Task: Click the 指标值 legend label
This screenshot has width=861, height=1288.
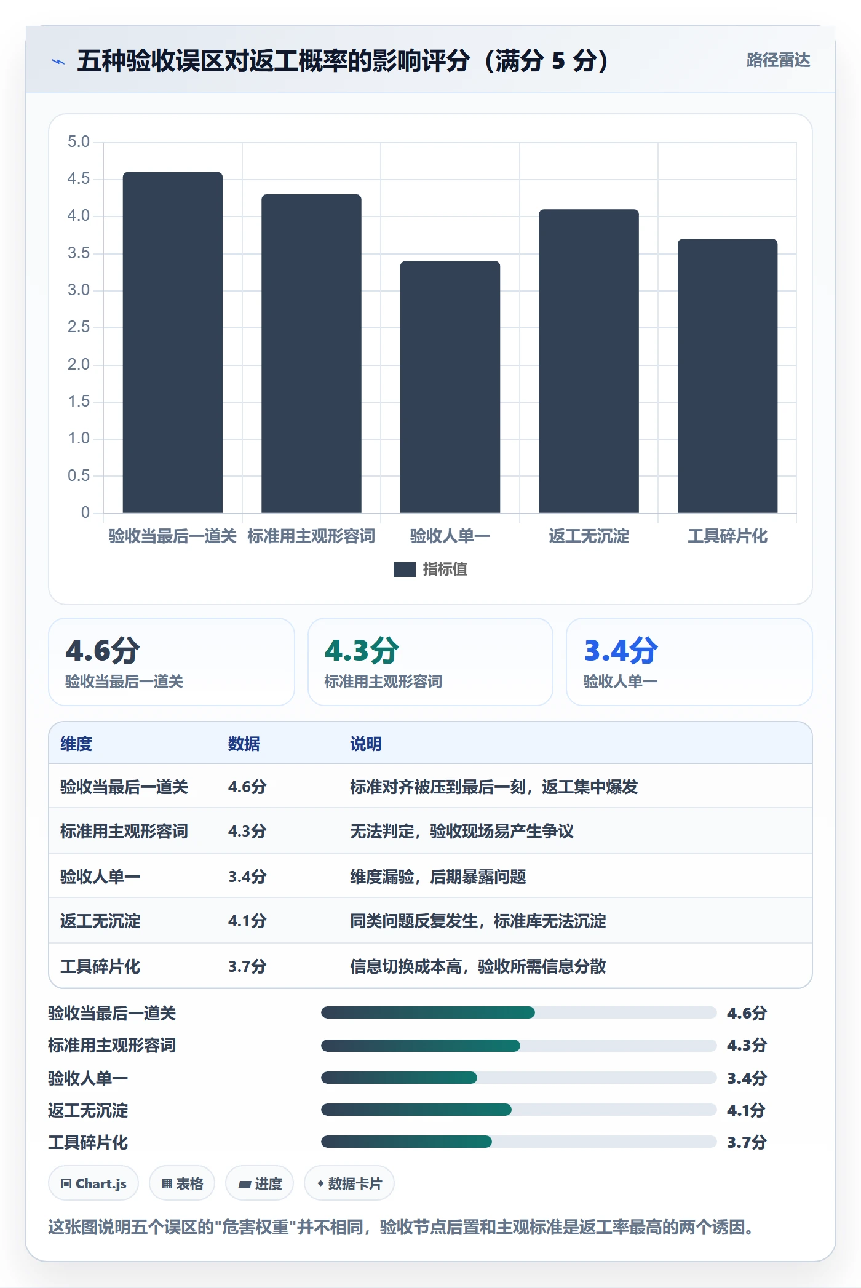Action: (445, 570)
